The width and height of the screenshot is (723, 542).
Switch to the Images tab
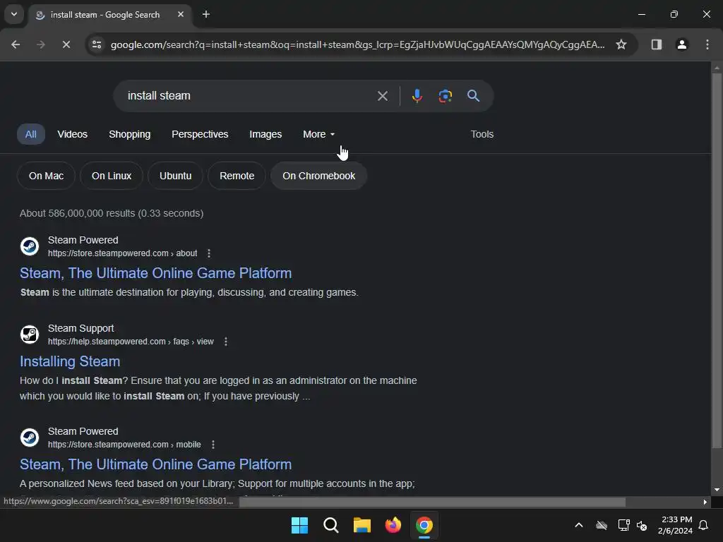[265, 134]
